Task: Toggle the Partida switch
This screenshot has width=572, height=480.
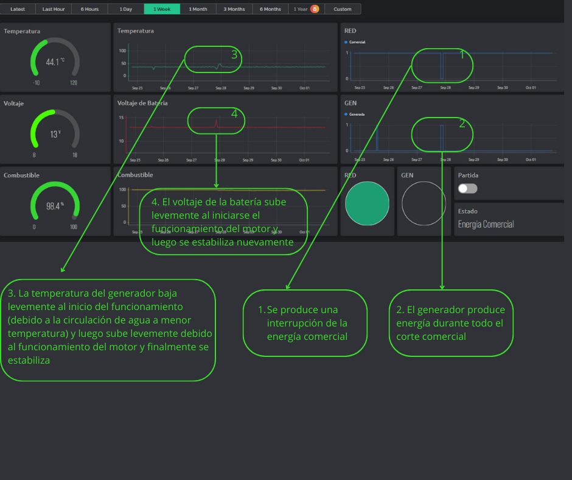Action: coord(468,188)
